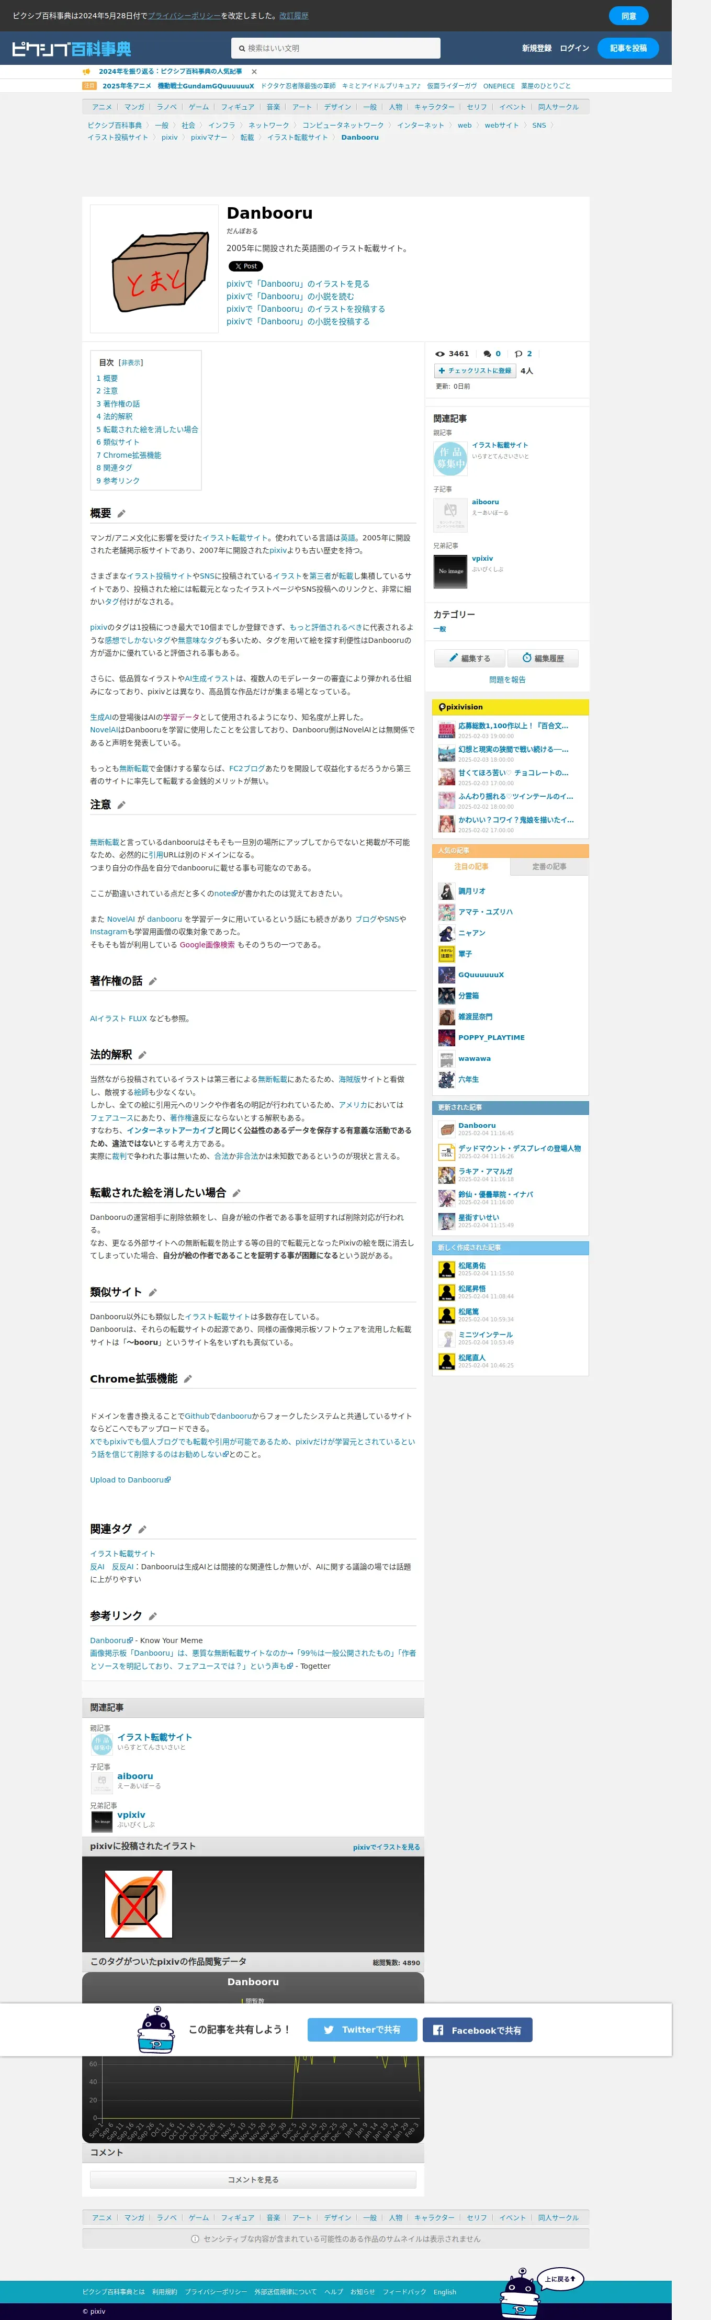Open the ログイン link in header
This screenshot has height=2320, width=711.
tap(574, 49)
